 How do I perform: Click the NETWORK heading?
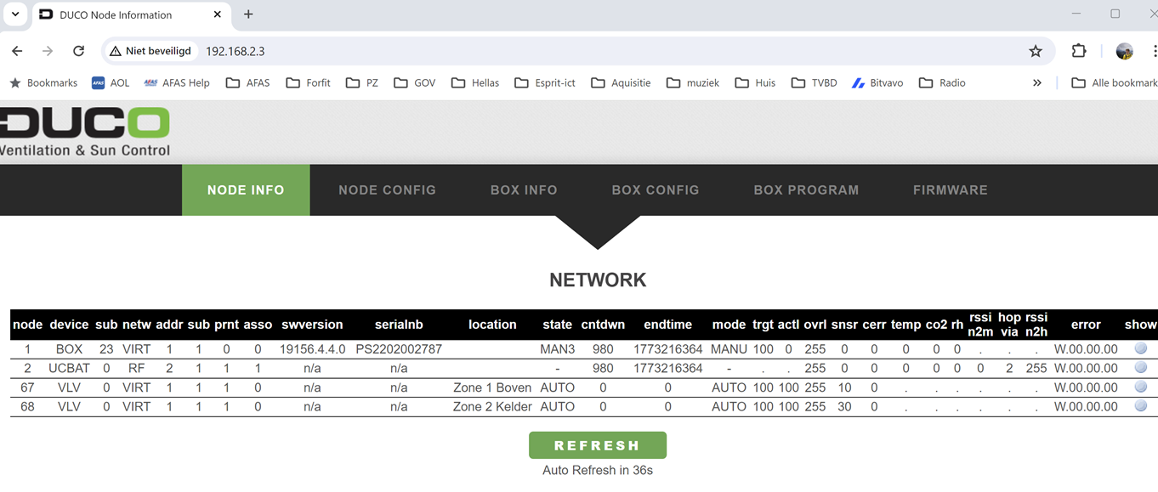[598, 280]
